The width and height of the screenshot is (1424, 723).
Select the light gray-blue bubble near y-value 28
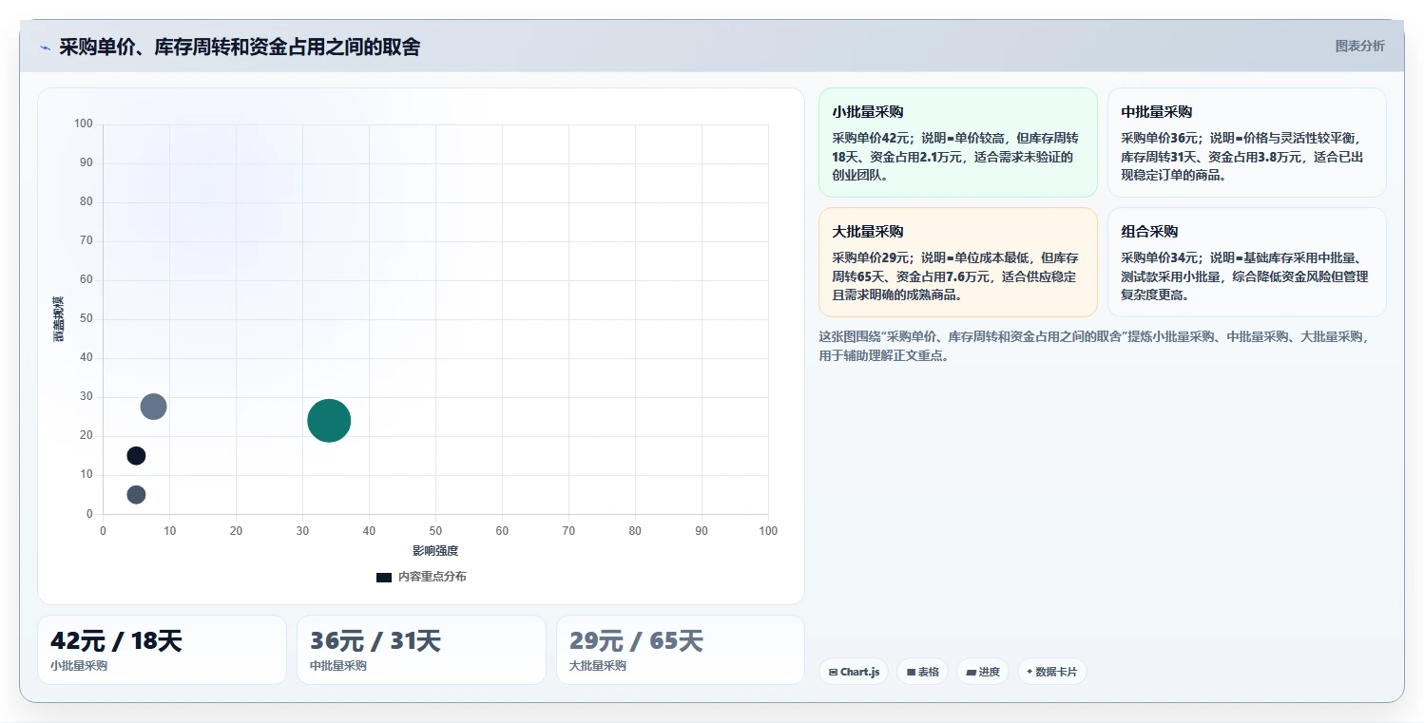[153, 407]
